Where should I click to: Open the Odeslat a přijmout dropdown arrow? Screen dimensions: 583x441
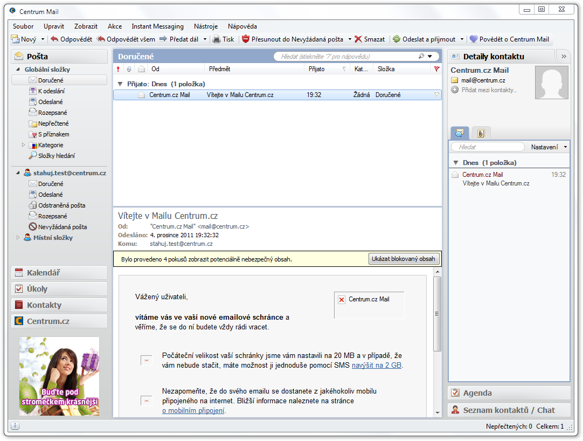point(462,39)
